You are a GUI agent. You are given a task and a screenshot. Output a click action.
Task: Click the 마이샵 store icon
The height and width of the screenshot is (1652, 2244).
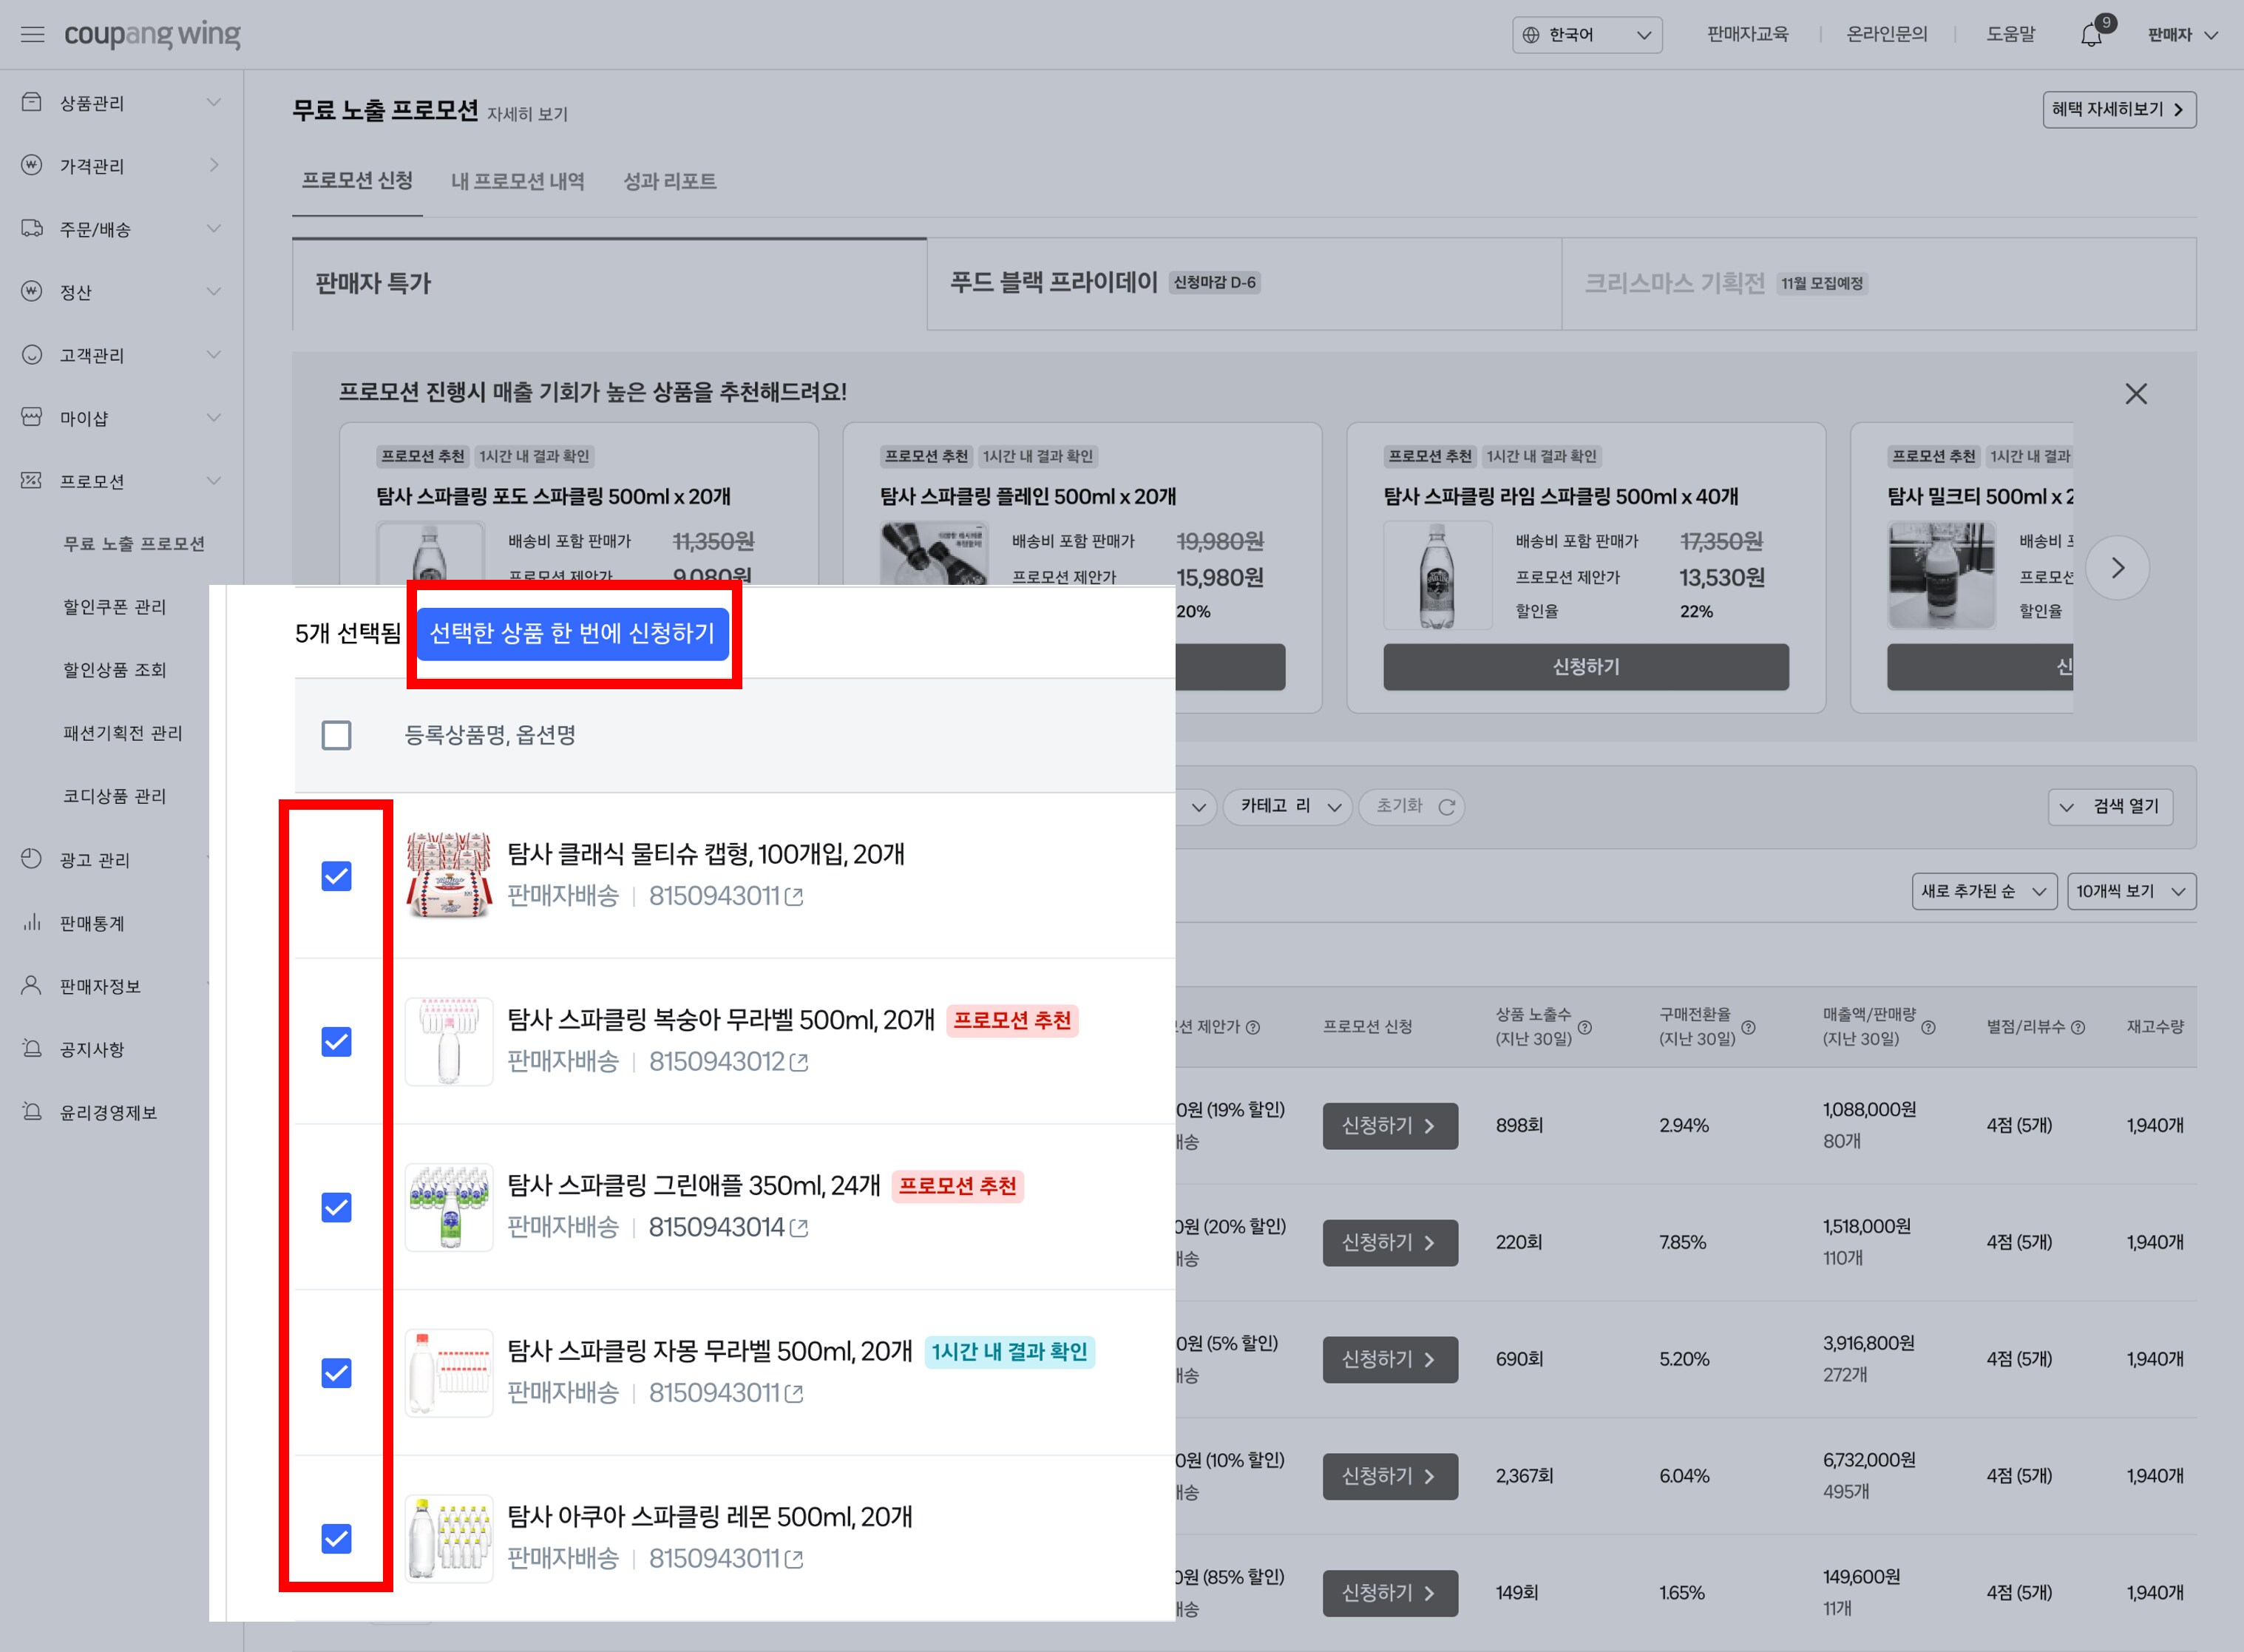32,417
